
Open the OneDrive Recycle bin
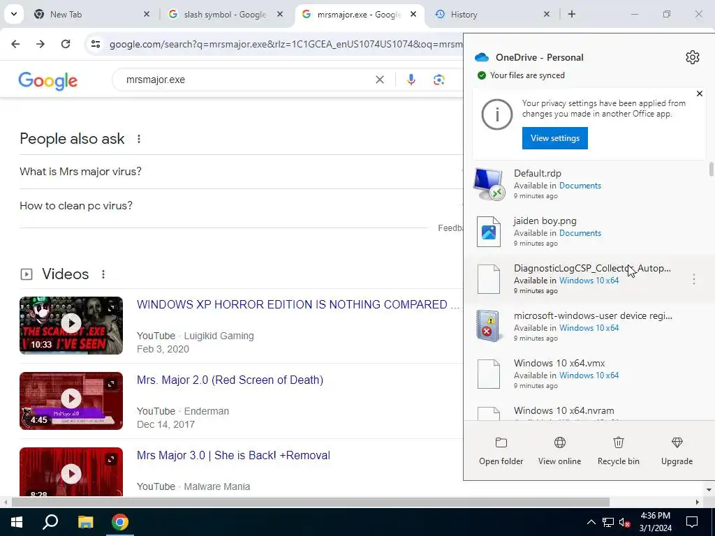pos(619,452)
